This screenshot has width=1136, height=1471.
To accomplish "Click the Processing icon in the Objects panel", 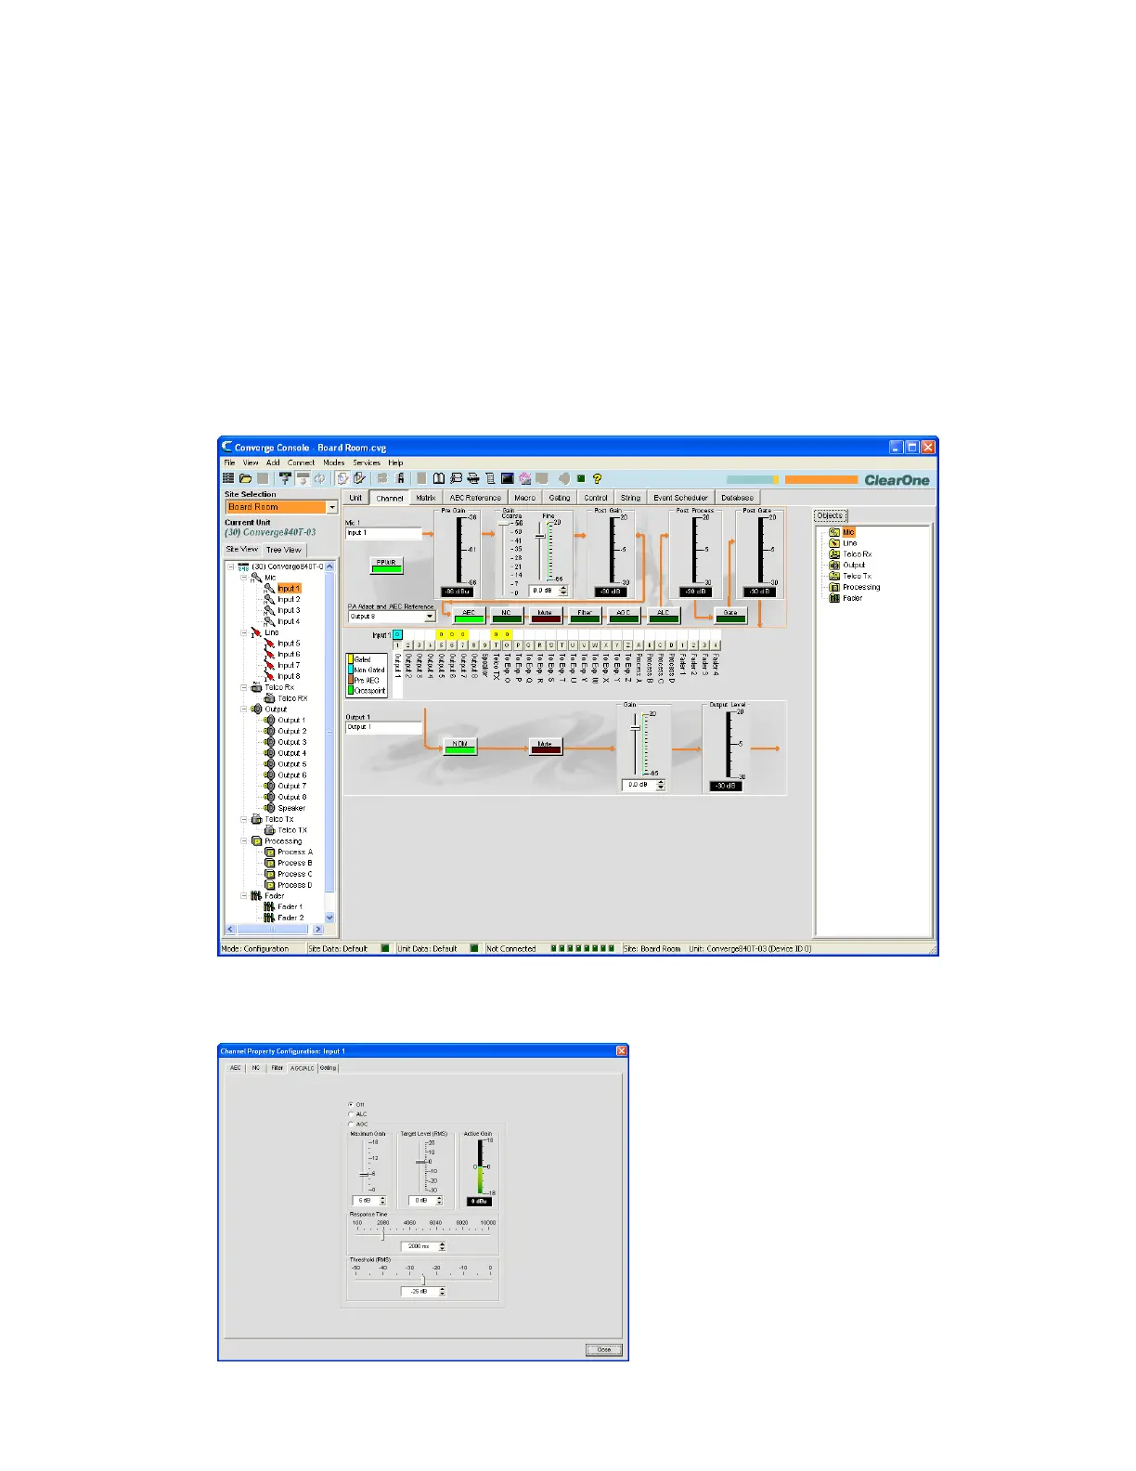I will (834, 587).
